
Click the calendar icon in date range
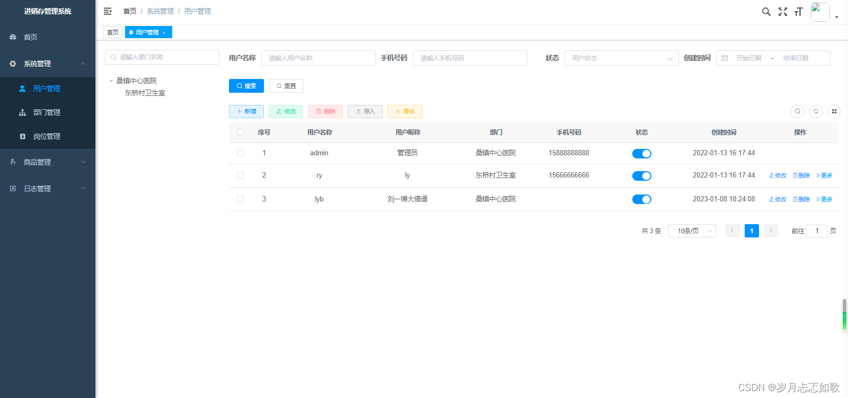[x=725, y=58]
